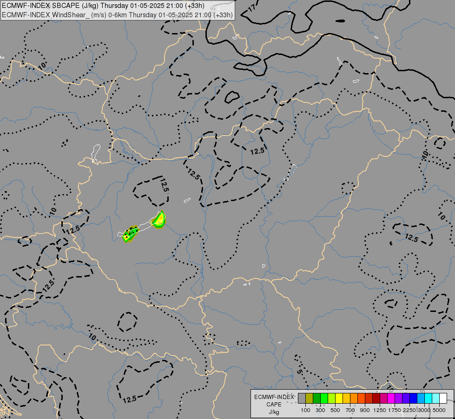Select the orange legend swatch above 700
Viewport: 455px width, 419px height.
[354, 399]
